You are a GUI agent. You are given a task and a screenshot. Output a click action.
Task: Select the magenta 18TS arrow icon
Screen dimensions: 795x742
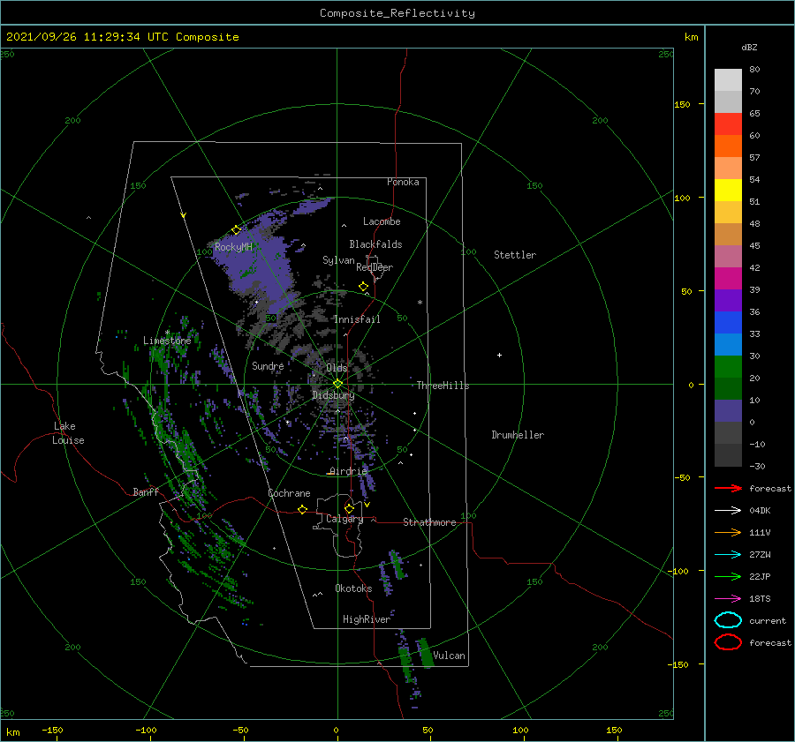click(728, 598)
